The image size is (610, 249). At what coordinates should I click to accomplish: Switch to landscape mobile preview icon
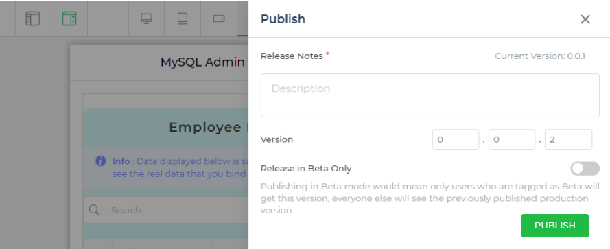(219, 19)
